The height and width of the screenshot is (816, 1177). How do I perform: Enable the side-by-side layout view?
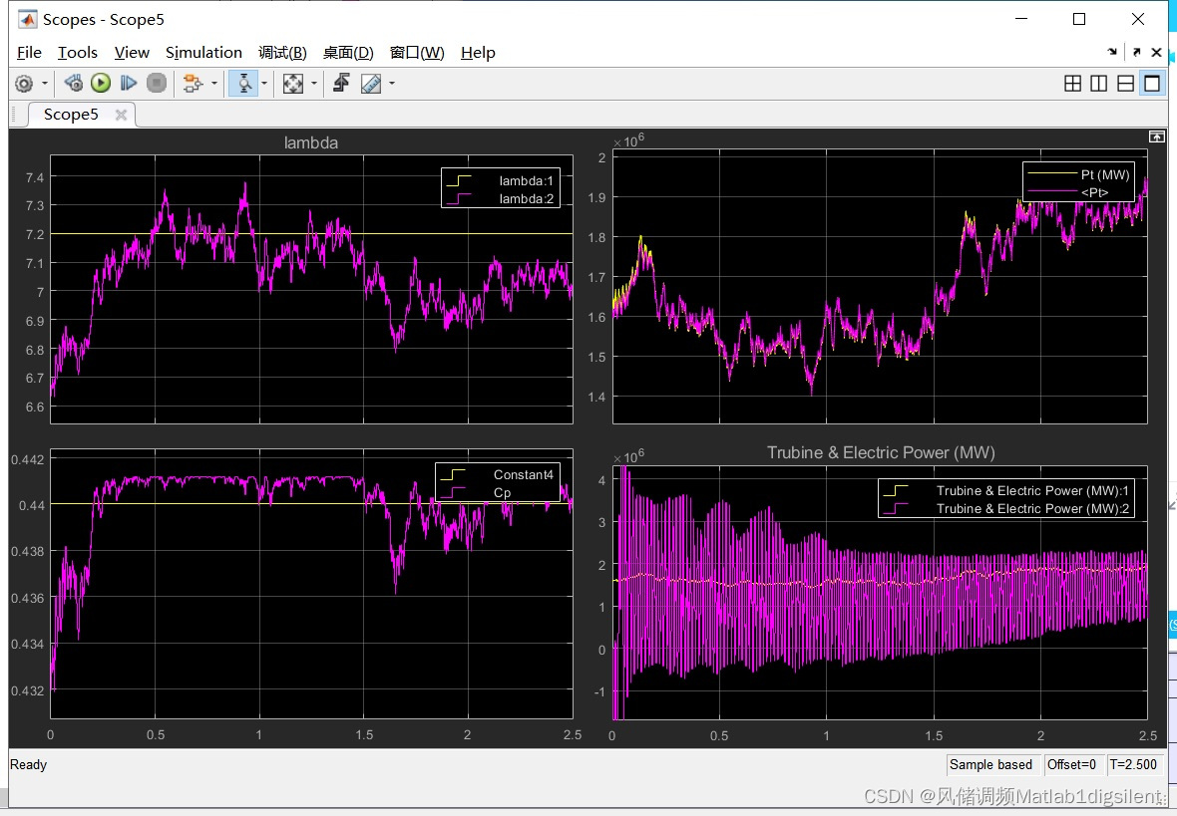click(x=1097, y=84)
